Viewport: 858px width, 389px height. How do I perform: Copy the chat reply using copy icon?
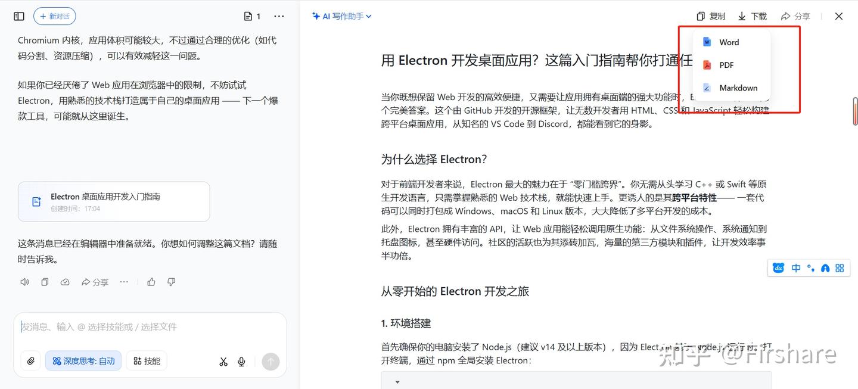click(45, 282)
